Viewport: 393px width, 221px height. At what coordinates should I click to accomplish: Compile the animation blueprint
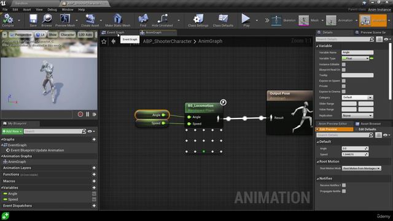8,20
